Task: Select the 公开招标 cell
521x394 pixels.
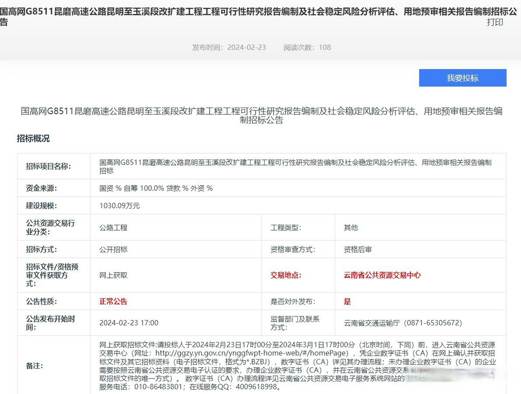Action: click(x=176, y=249)
